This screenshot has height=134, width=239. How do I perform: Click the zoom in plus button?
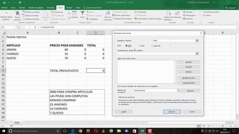[x=231, y=126]
